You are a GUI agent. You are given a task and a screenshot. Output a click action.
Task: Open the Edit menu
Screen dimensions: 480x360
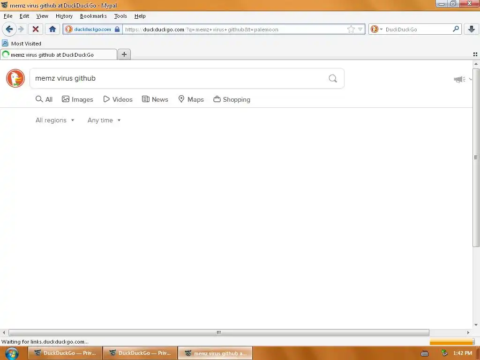(24, 16)
